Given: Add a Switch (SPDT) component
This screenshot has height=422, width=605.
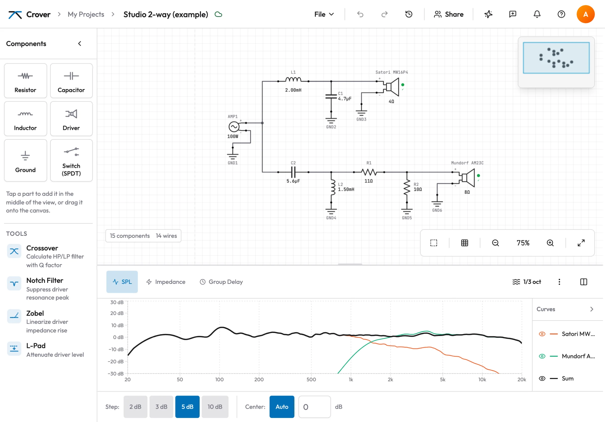Looking at the screenshot, I should click(71, 161).
